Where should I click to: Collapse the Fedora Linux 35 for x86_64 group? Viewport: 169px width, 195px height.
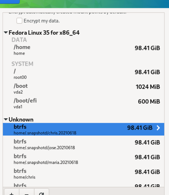click(6, 33)
